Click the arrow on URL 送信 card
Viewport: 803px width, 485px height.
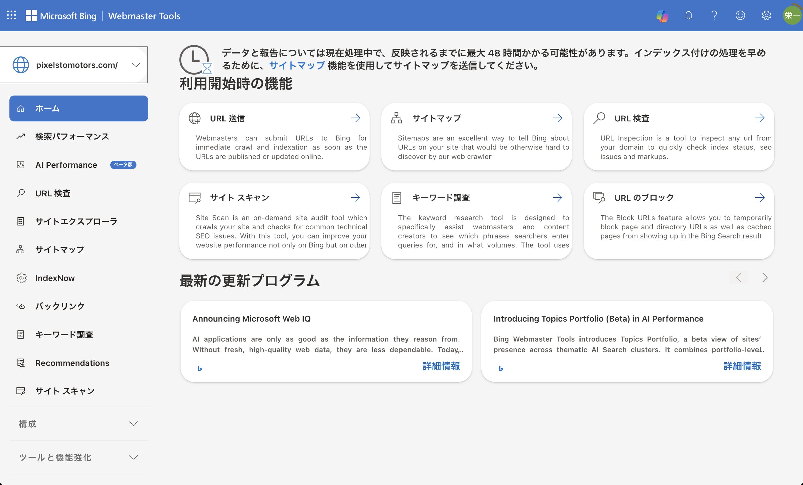click(355, 118)
